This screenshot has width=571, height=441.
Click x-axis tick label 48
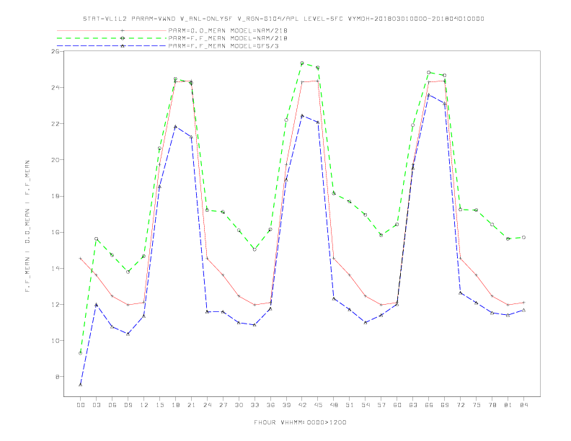(x=334, y=405)
